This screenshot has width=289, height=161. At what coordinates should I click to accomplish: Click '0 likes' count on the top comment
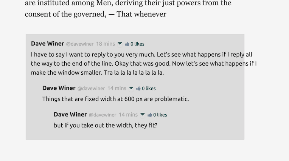pos(137,44)
